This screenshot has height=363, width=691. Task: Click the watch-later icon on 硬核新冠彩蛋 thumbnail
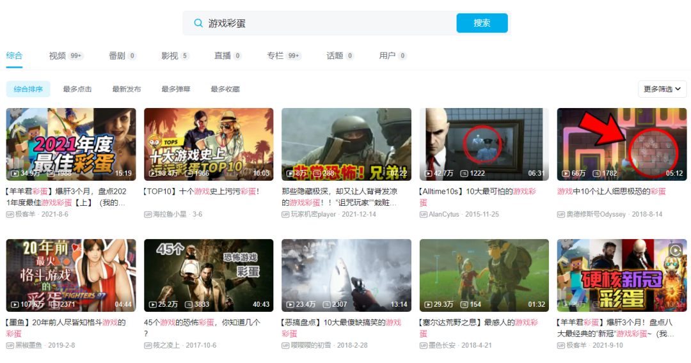[676, 251]
